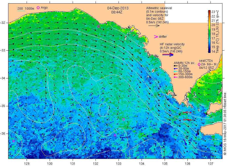
Task: Click the blue 30-80m legend arrow
Action: click(176, 69)
